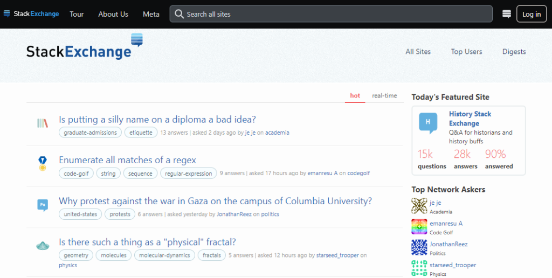
Task: Click '13 answers' text on diploma question
Action: [x=174, y=133]
